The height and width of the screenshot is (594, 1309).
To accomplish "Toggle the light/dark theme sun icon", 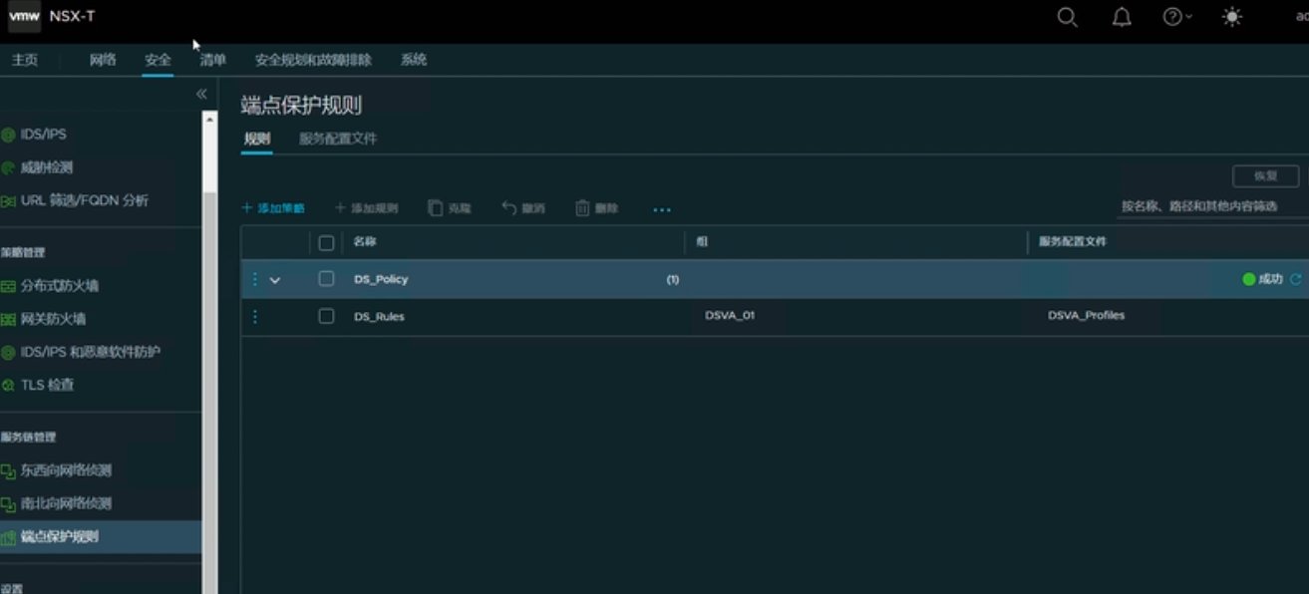I will coord(1232,17).
